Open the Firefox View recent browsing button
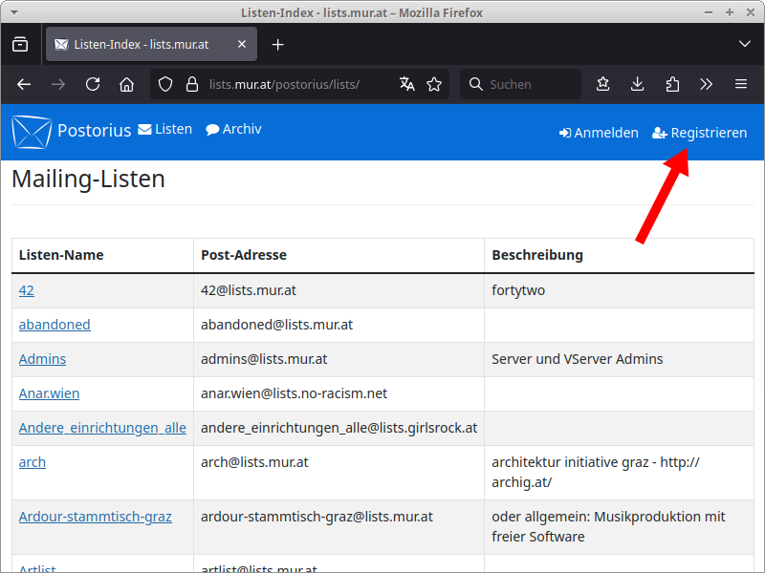The image size is (765, 573). 20,44
